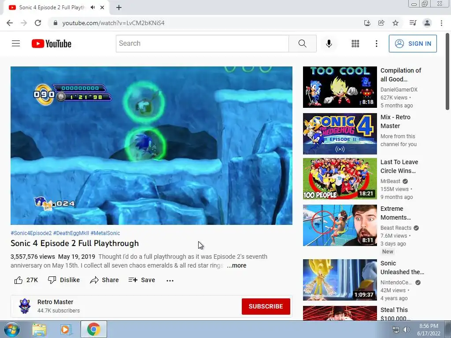The width and height of the screenshot is (451, 338).
Task: Open the Sonic Unleashed movie thumbnail
Action: pos(340,280)
